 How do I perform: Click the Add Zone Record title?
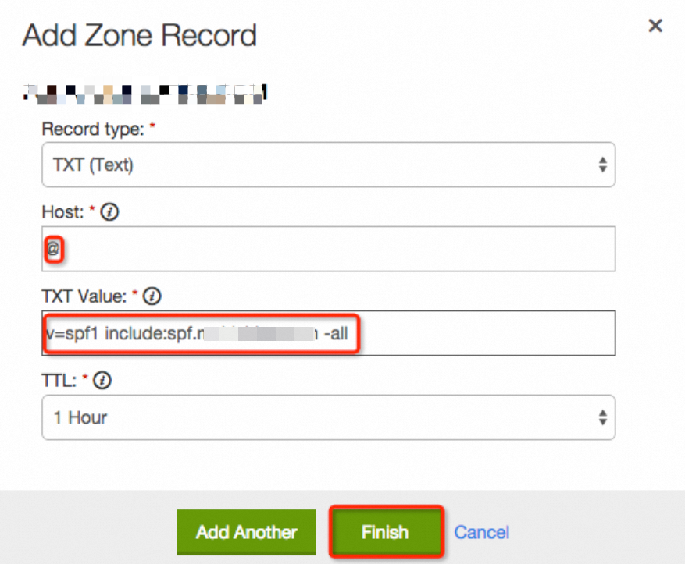[139, 36]
